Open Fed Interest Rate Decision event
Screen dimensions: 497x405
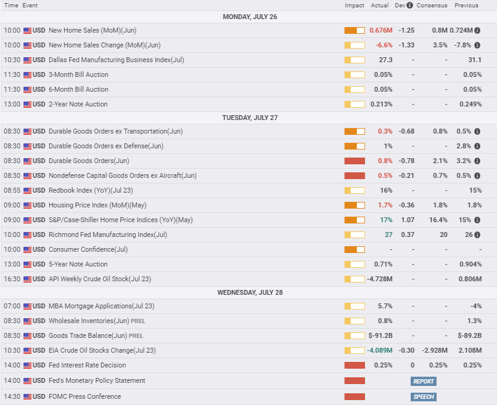point(87,365)
